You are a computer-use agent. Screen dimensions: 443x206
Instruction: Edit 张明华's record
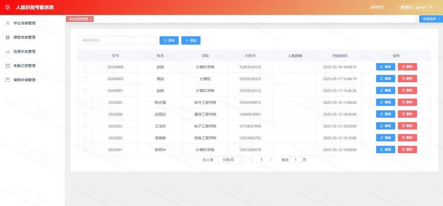[385, 149]
